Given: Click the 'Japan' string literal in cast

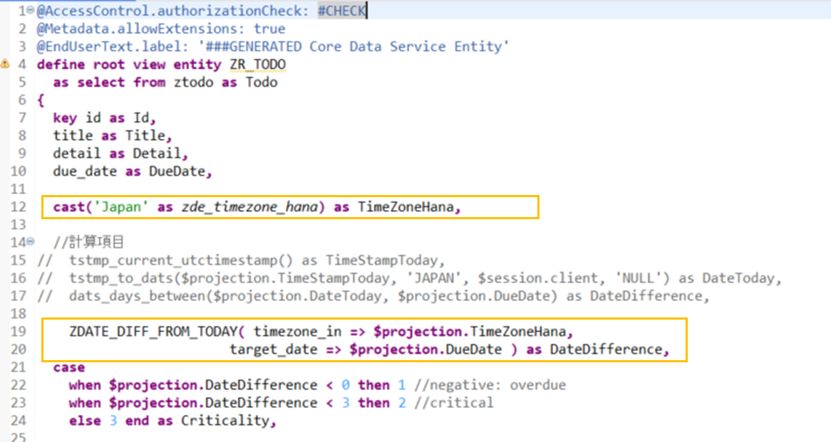Looking at the screenshot, I should pyautogui.click(x=121, y=207).
